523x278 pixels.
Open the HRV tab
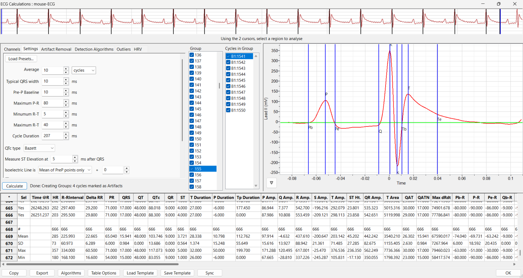click(x=137, y=49)
